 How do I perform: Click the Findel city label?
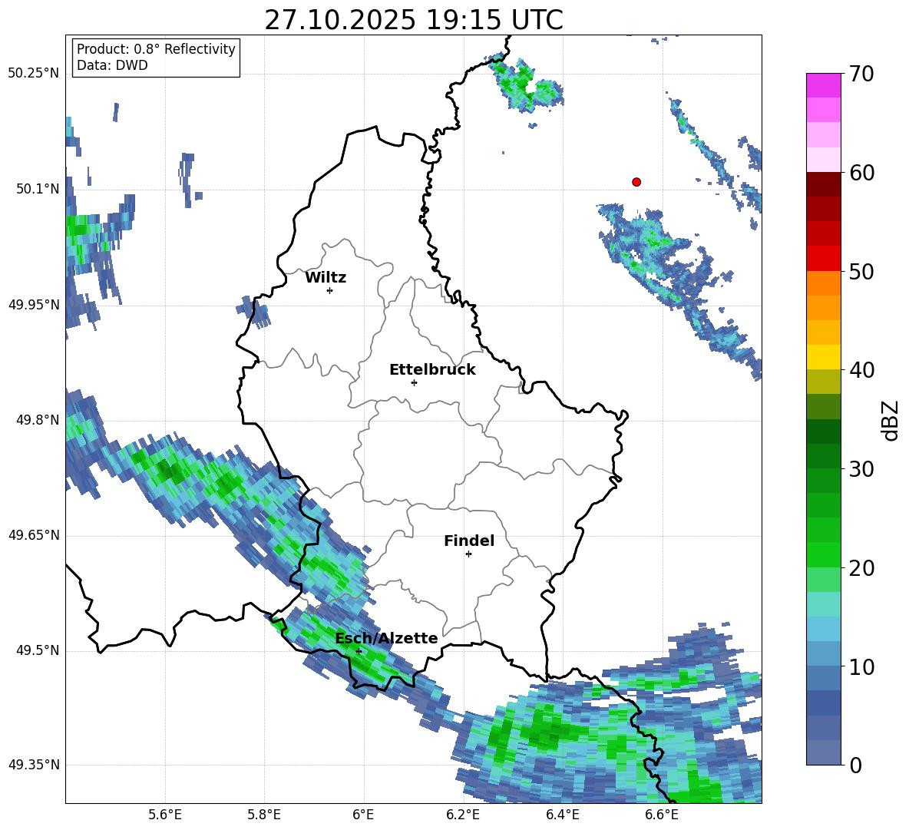point(469,541)
